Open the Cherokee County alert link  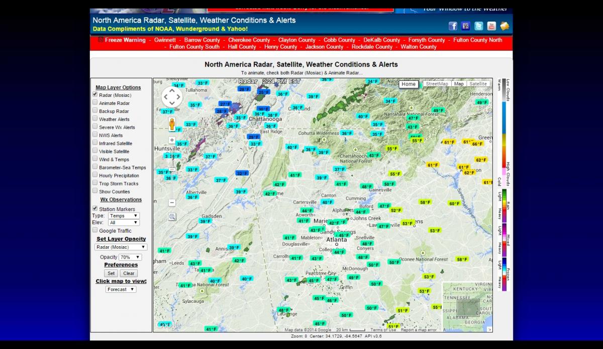tap(249, 40)
